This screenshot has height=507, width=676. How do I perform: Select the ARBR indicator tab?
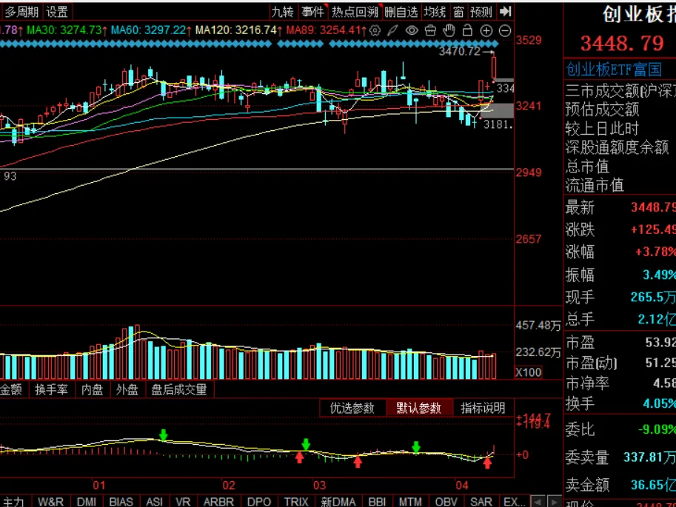coord(218,501)
